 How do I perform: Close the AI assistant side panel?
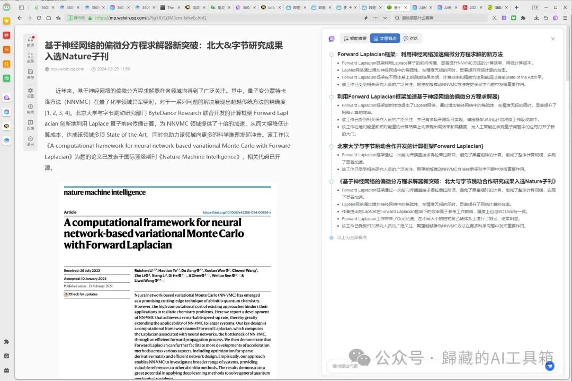[x=552, y=39]
